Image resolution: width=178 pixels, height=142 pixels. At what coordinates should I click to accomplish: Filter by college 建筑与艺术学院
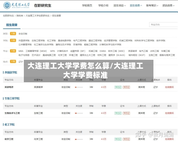63,44
